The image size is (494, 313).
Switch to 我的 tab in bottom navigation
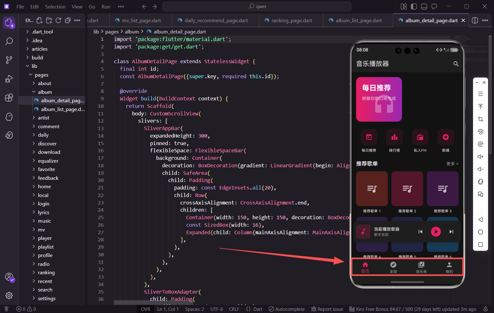tap(449, 267)
